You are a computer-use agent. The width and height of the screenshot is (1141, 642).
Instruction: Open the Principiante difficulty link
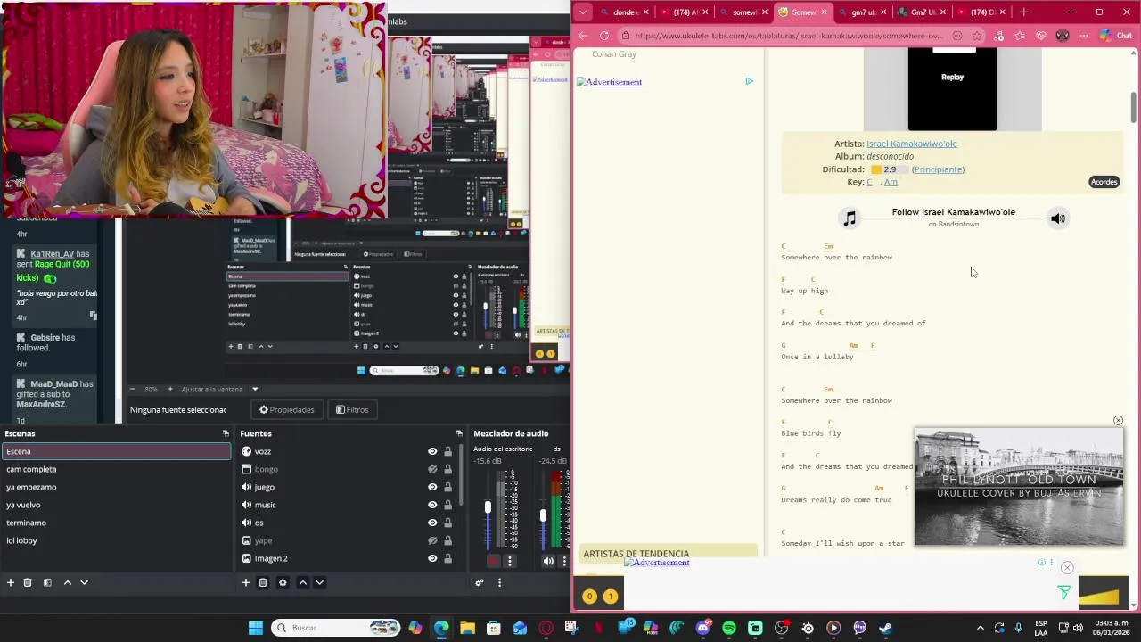pos(938,169)
